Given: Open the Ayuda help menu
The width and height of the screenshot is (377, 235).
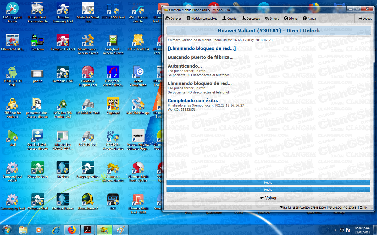Looking at the screenshot, I should click(309, 19).
